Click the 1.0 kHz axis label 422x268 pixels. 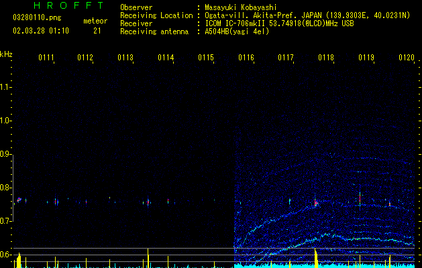coord(5,121)
